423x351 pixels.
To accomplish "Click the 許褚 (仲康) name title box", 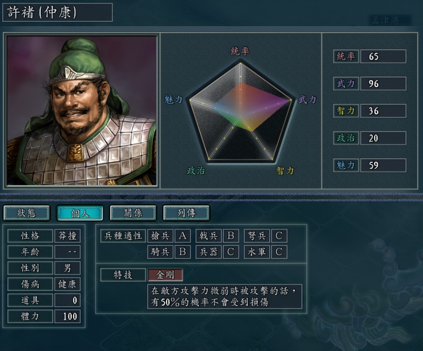I will (x=58, y=12).
